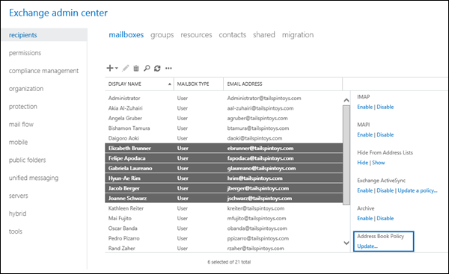
Task: Select the Rand Zaher mailbox row
Action: point(224,249)
